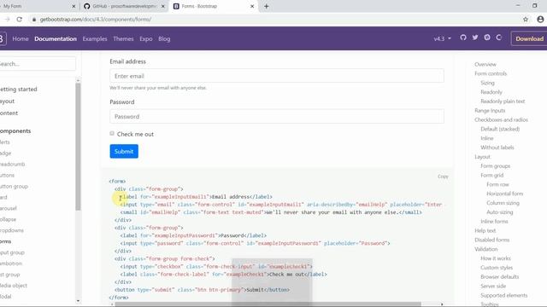Open browser profile avatar icon
This screenshot has width=547, height=307.
tap(540, 20)
